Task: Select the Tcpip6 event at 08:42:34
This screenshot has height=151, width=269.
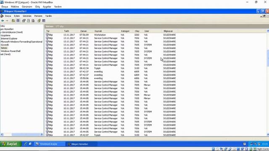Action: [111, 68]
